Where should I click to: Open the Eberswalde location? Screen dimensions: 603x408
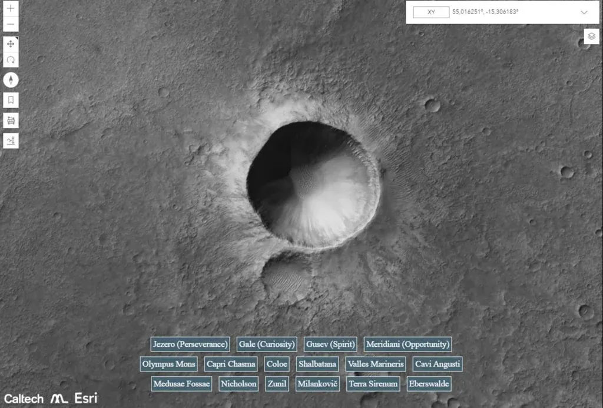pyautogui.click(x=429, y=384)
